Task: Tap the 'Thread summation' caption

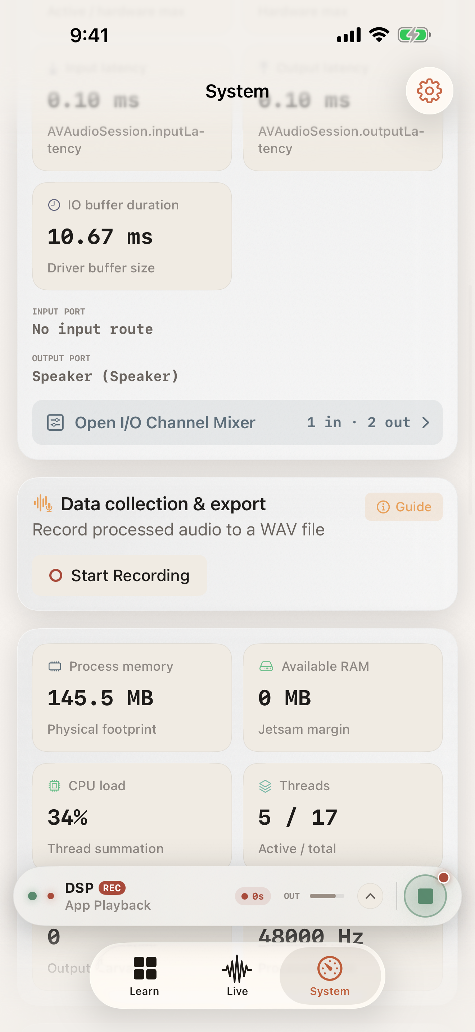Action: (105, 848)
